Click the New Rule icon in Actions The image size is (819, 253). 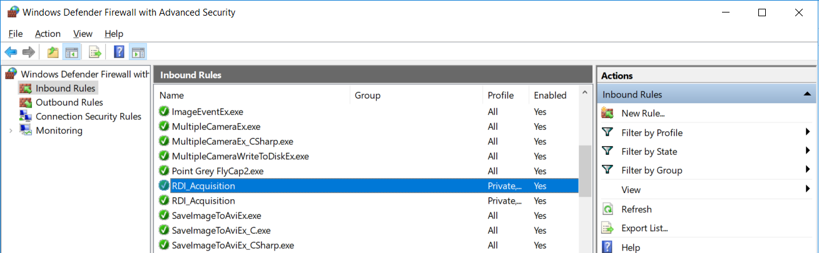607,113
